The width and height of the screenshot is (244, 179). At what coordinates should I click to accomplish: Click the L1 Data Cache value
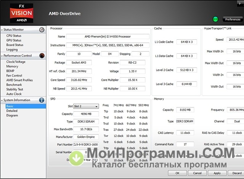tap(187, 56)
